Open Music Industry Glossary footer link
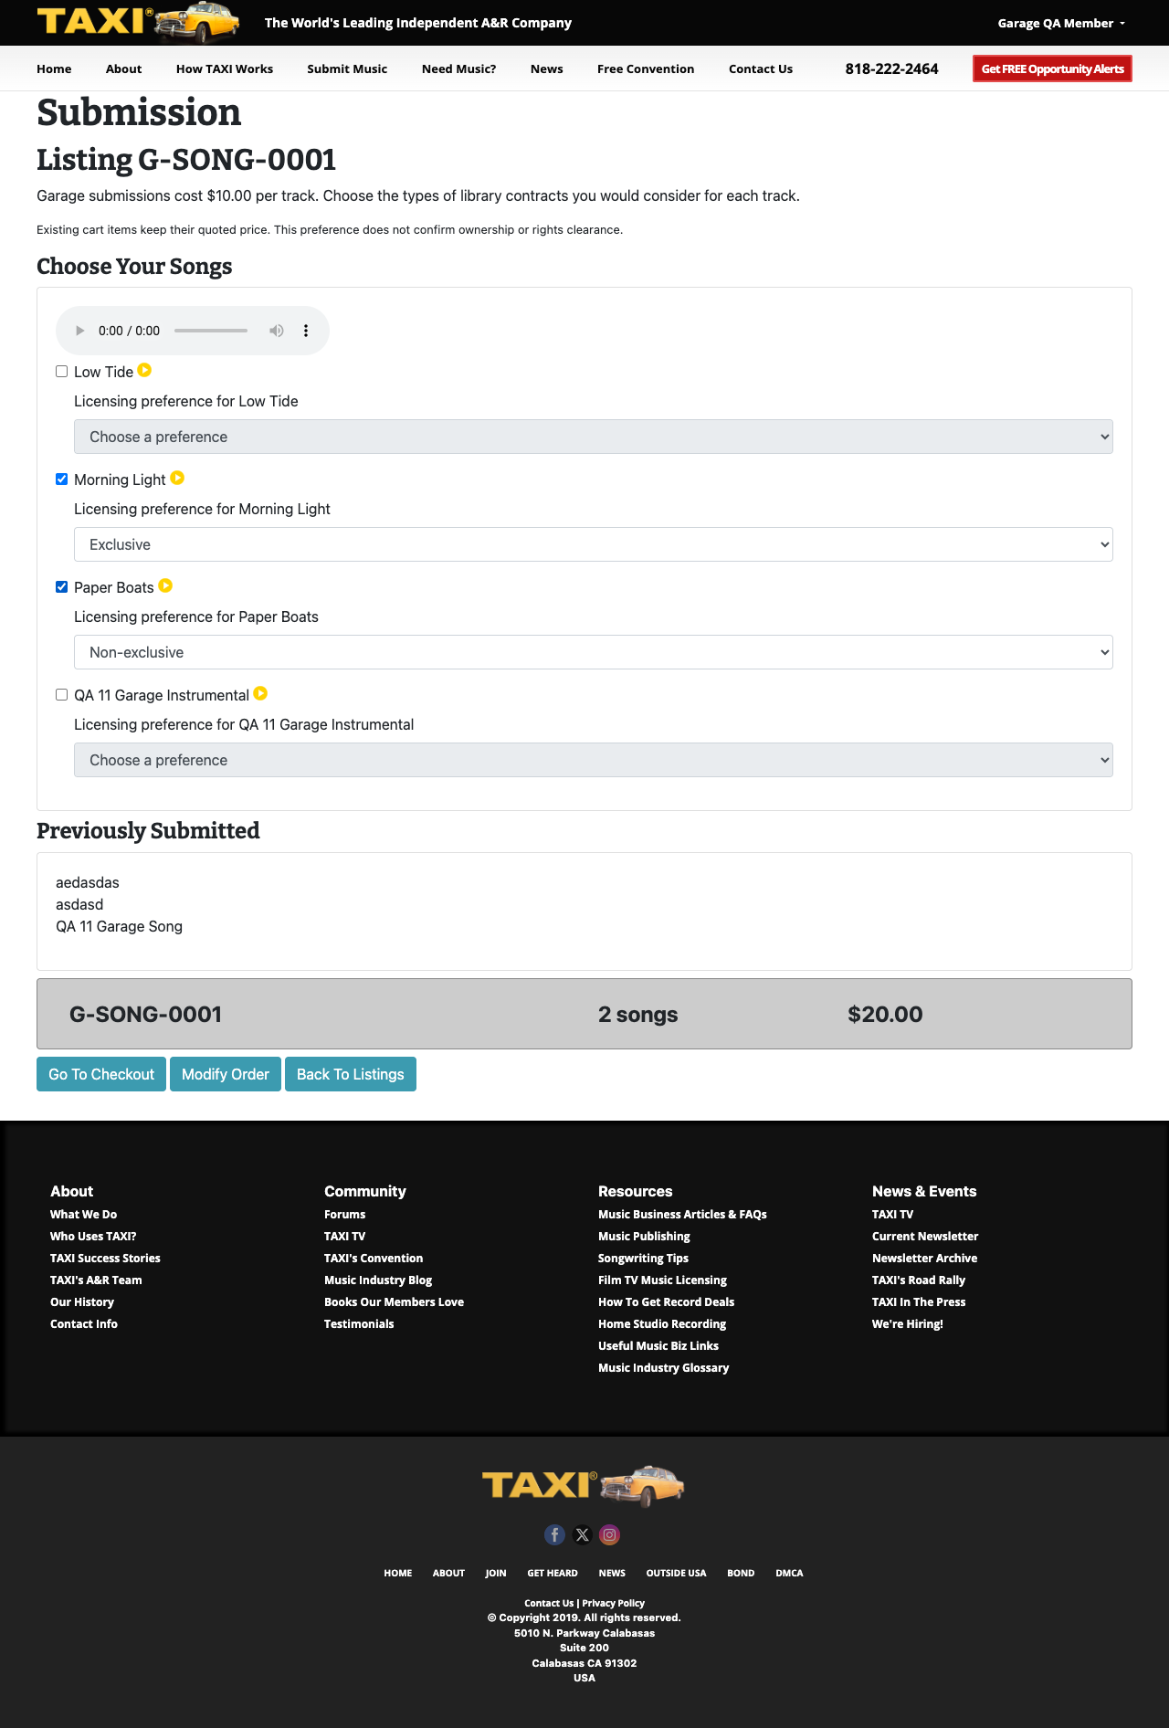 (663, 1367)
